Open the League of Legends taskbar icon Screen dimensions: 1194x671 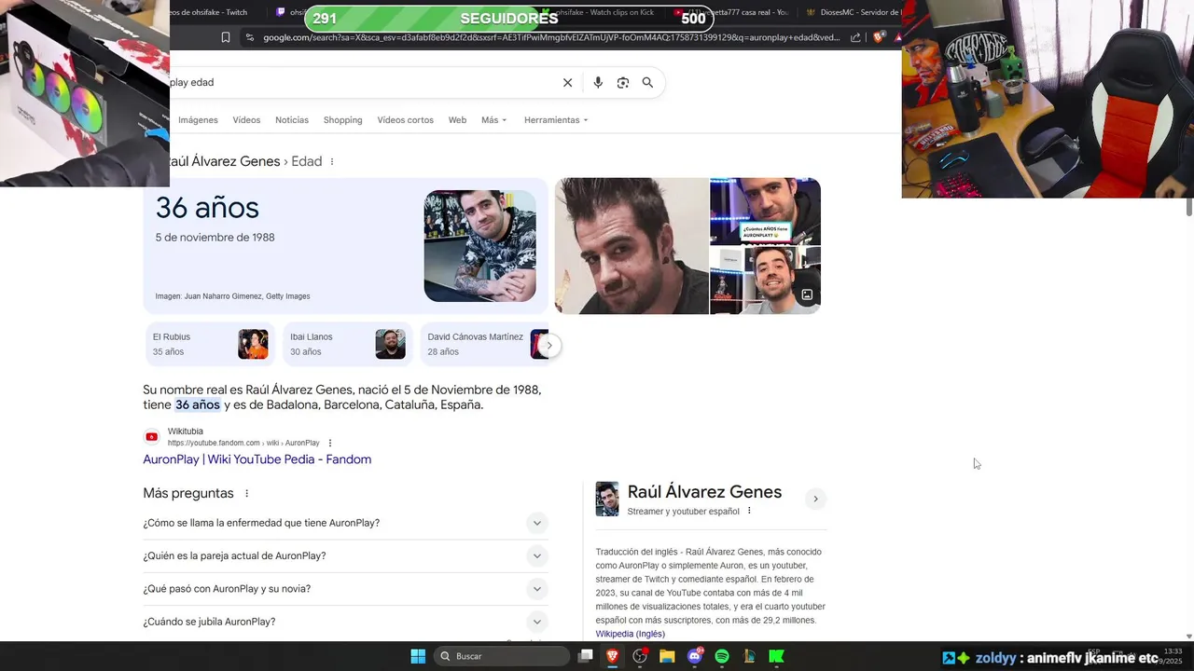749,656
